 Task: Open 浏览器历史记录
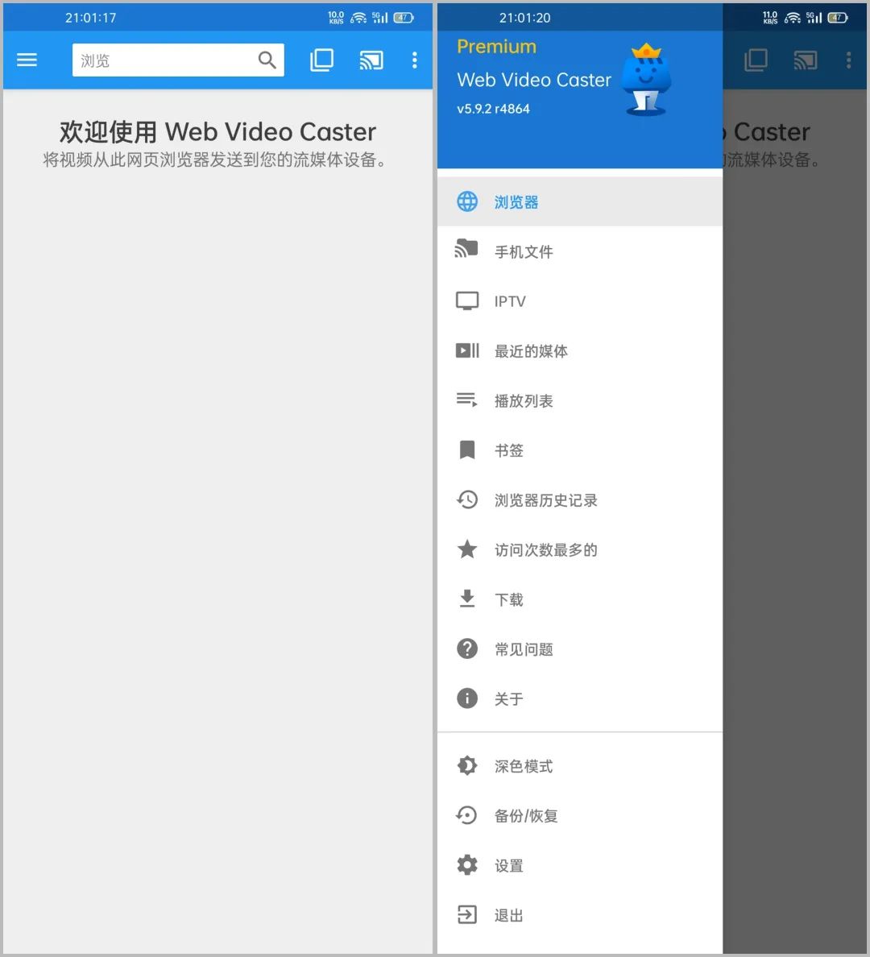click(580, 500)
